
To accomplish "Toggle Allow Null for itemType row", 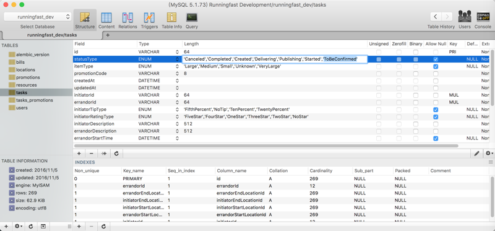I will [436, 66].
